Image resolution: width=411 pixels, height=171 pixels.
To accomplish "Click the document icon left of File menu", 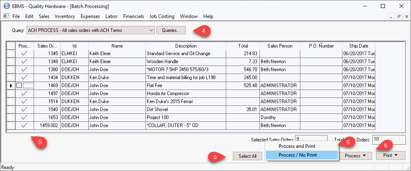I will [x=6, y=16].
